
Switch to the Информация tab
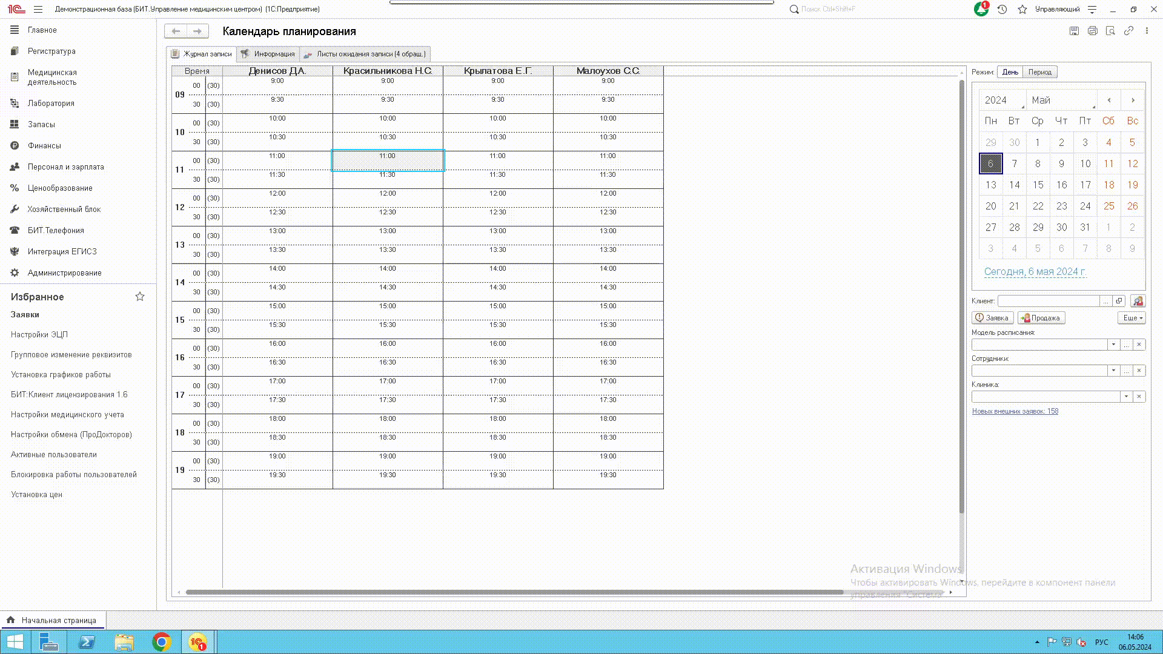268,54
